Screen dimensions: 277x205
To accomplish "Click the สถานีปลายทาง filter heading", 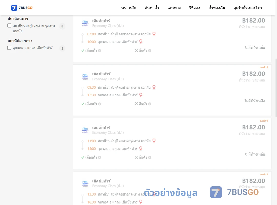I will 20,41.
